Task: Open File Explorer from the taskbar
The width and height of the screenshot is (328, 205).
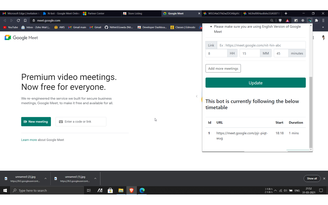Action: [121, 190]
